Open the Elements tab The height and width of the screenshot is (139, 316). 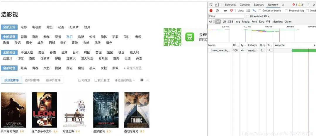(230, 5)
